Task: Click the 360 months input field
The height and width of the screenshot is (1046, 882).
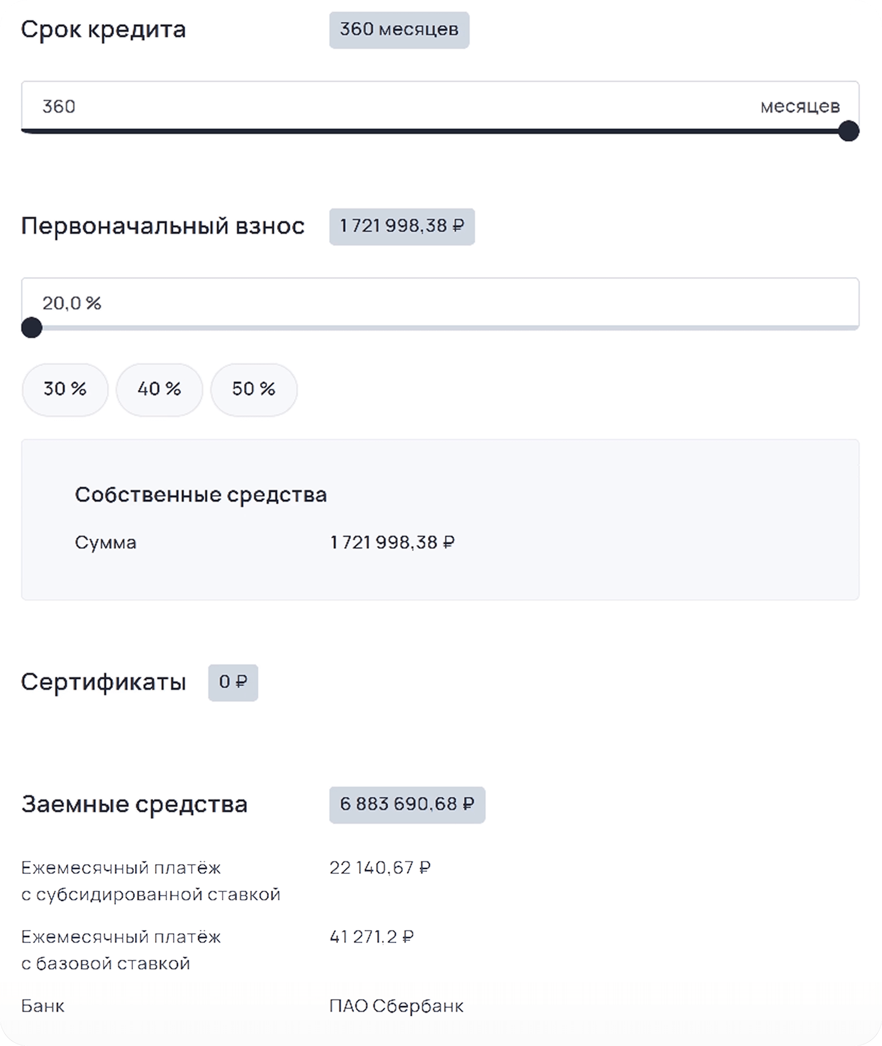Action: (x=372, y=106)
